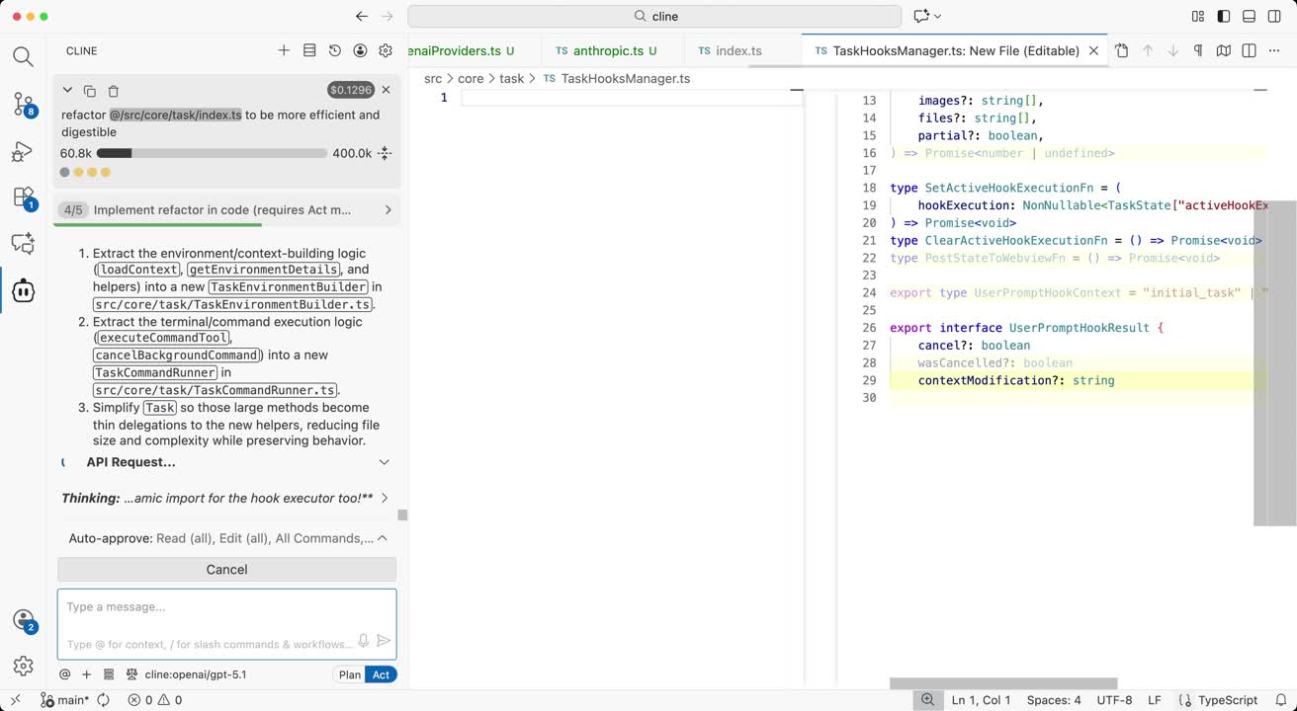Switch to Plan mode
The image size is (1297, 711).
(x=350, y=674)
